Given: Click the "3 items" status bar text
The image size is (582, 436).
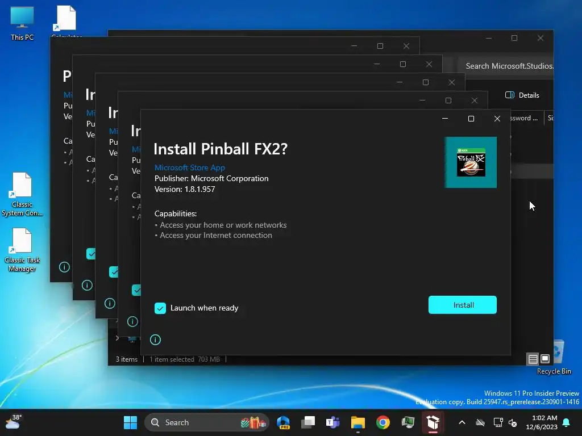Looking at the screenshot, I should point(127,359).
